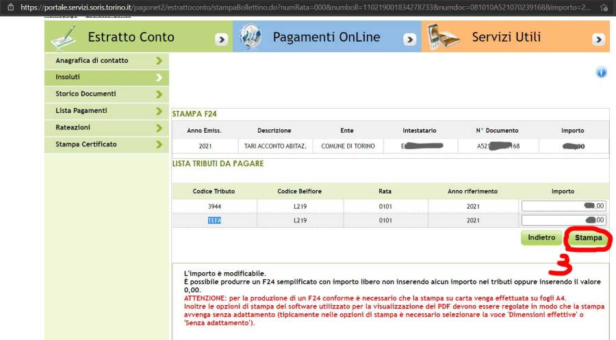616x340 pixels.
Task: Click the lock icon in address bar
Action: pyautogui.click(x=10, y=6)
